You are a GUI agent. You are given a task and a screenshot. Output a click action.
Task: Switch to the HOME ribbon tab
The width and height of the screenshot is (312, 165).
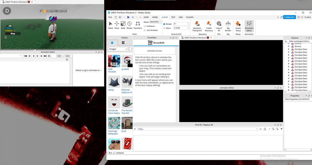coord(146,17)
